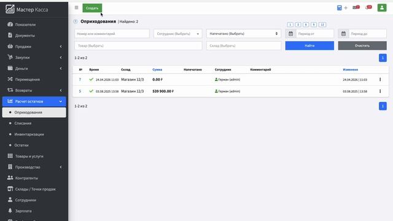
Task: Click the plus icon beside the calculator
Action: (346, 8)
